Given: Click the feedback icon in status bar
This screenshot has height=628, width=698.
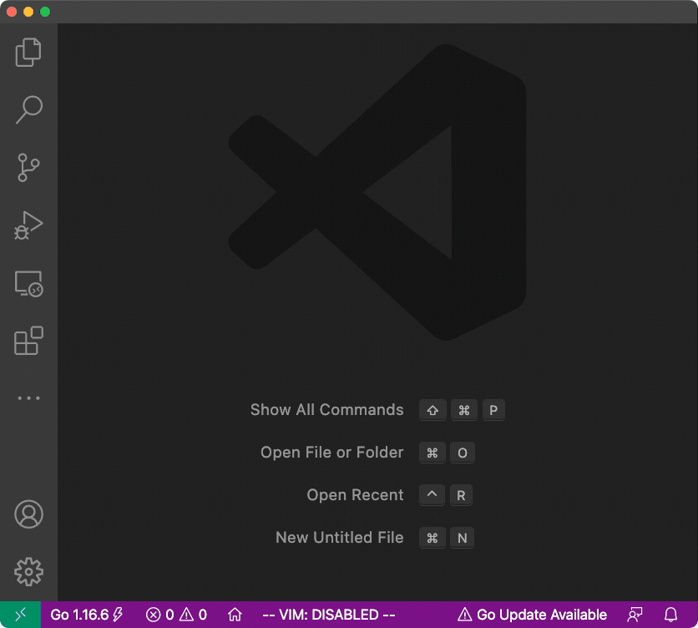Looking at the screenshot, I should pos(635,615).
